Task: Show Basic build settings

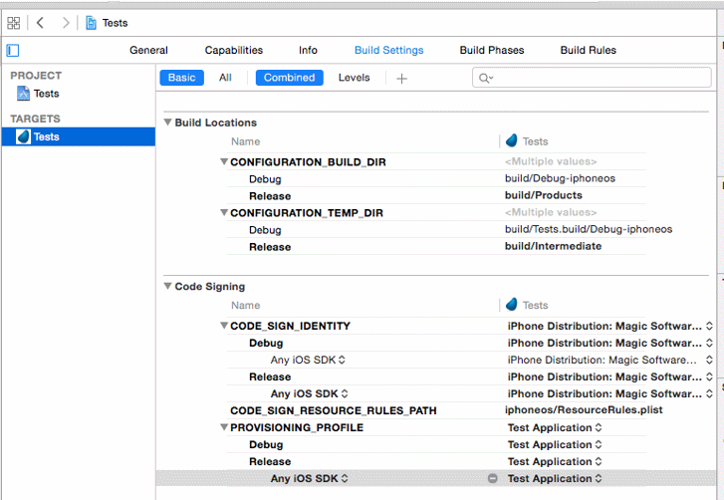Action: pyautogui.click(x=181, y=78)
